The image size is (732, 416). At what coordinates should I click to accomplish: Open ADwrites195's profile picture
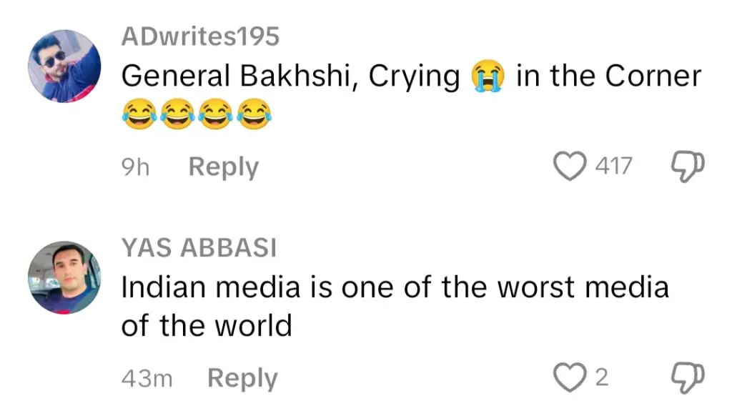65,66
